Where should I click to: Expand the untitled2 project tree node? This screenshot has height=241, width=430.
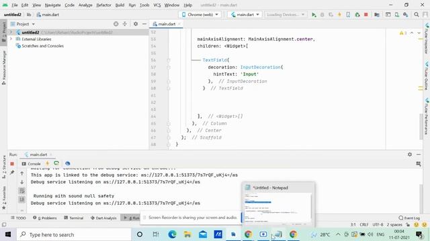11,32
